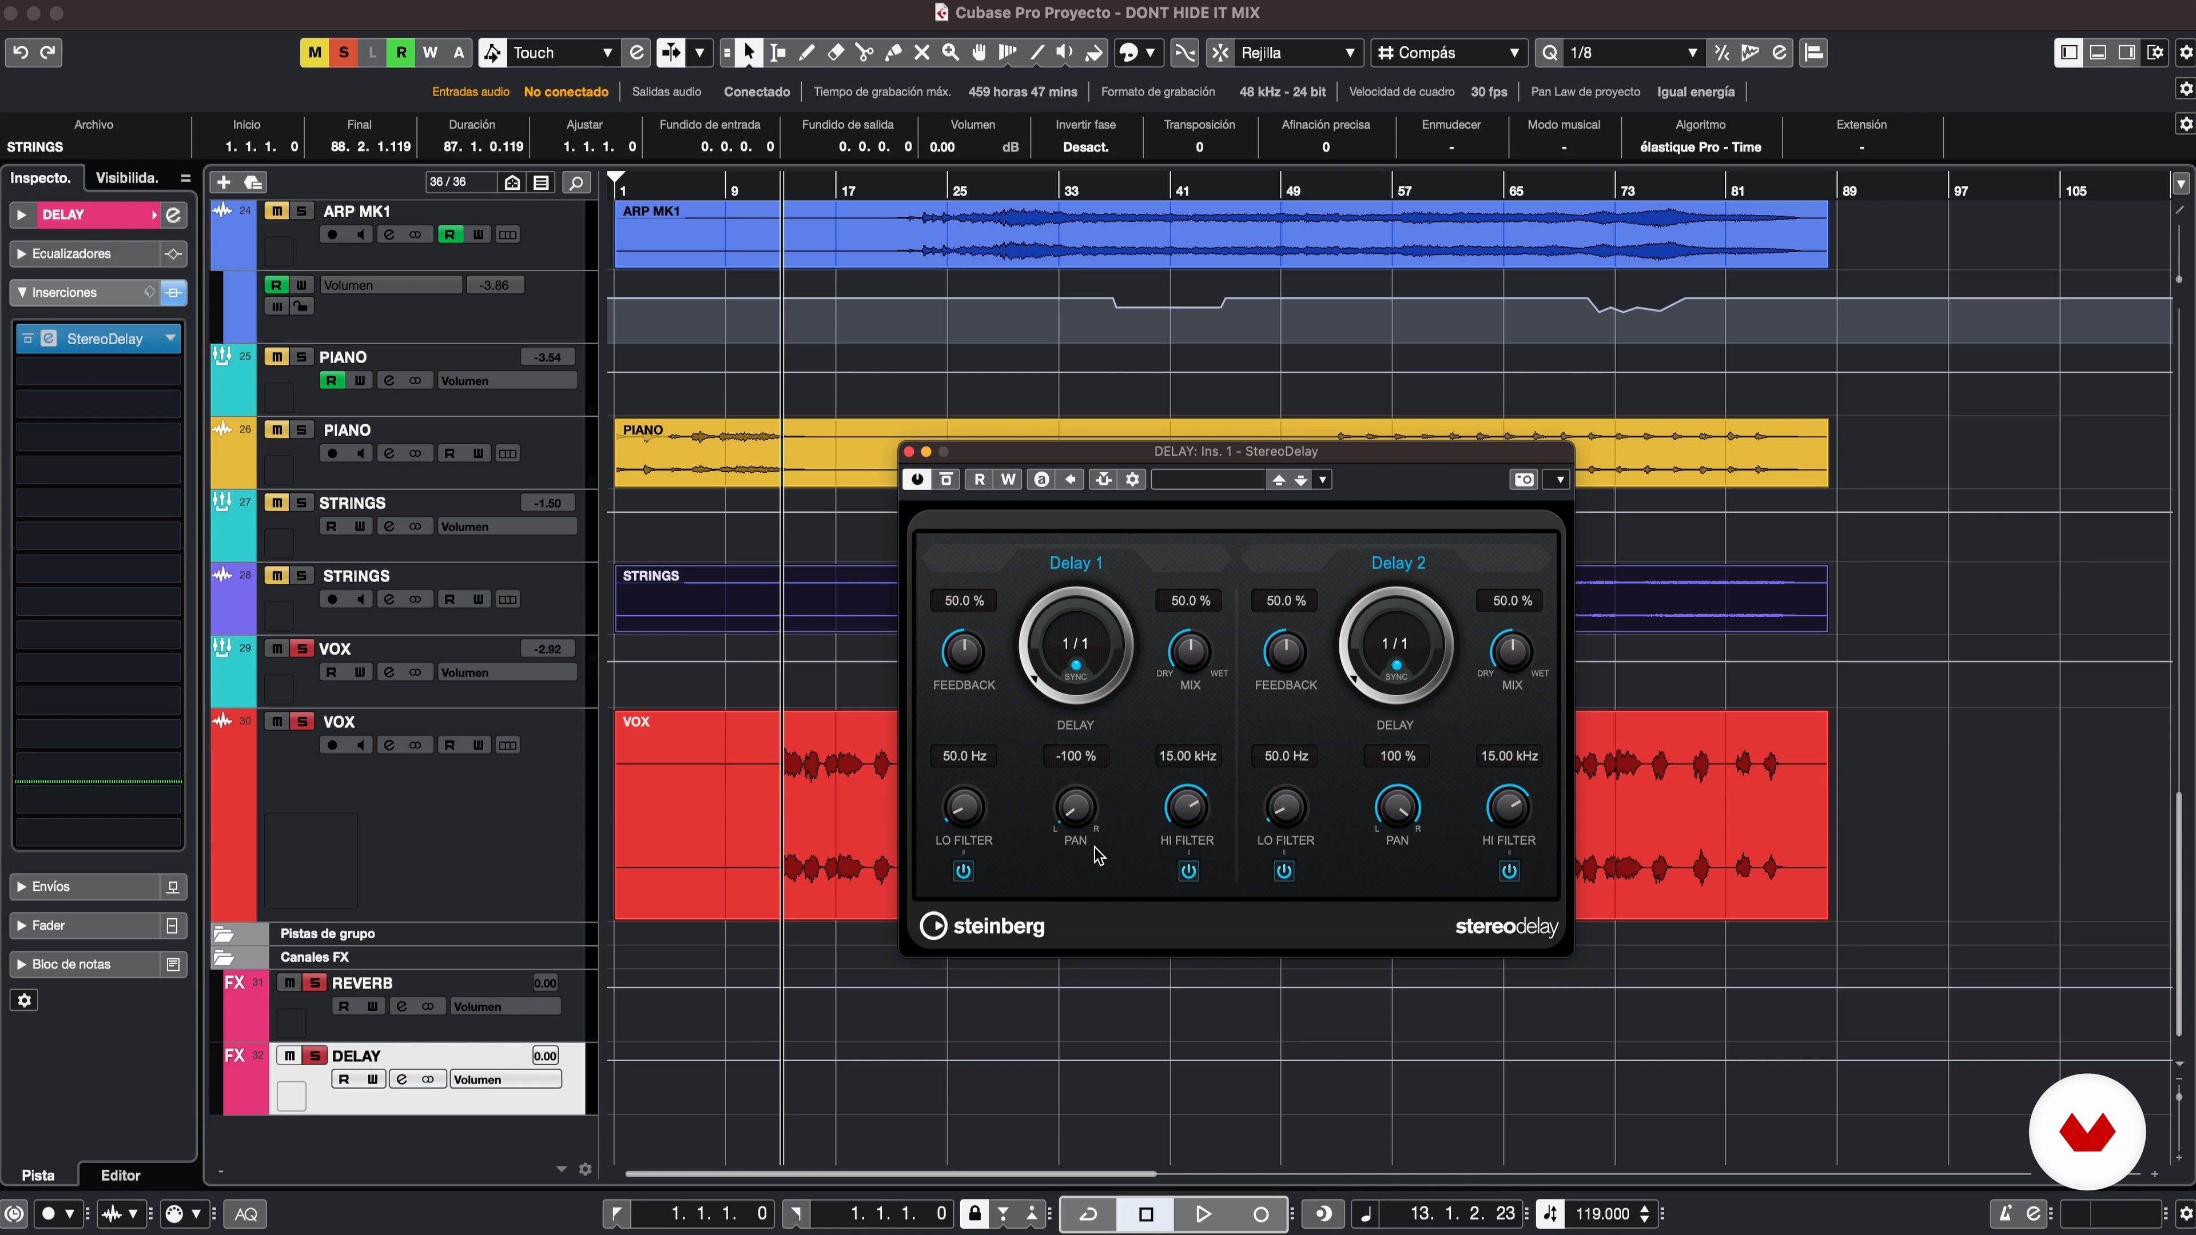Image resolution: width=2196 pixels, height=1235 pixels.
Task: Open track search magnifier in track list
Action: [x=576, y=182]
